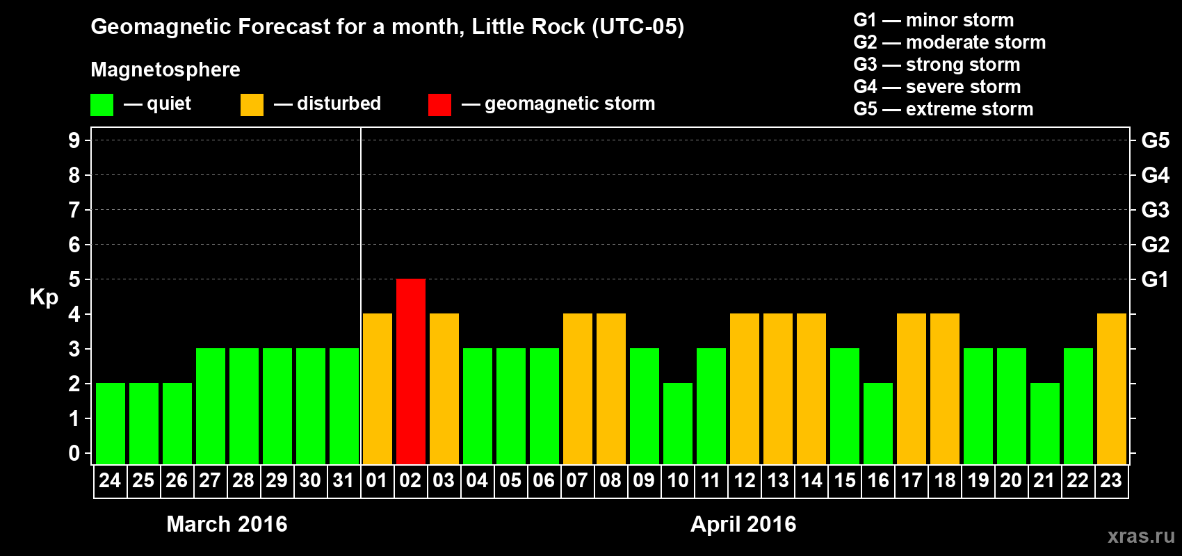This screenshot has width=1182, height=556.
Task: Click the G1 right-axis label
Action: [1156, 279]
